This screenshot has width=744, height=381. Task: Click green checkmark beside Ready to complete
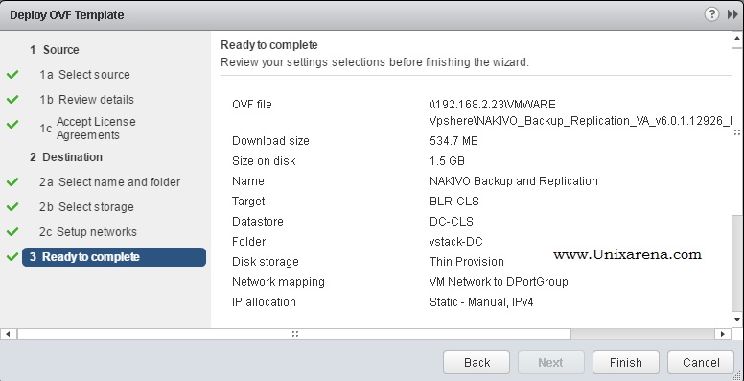12,257
